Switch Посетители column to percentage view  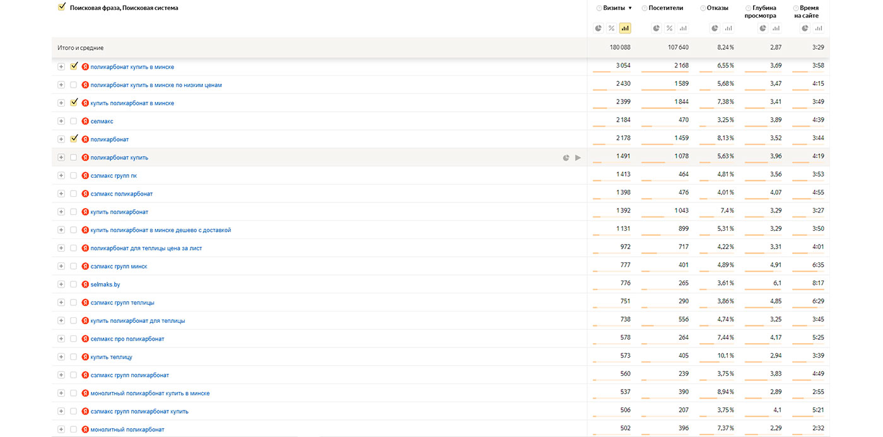(670, 28)
